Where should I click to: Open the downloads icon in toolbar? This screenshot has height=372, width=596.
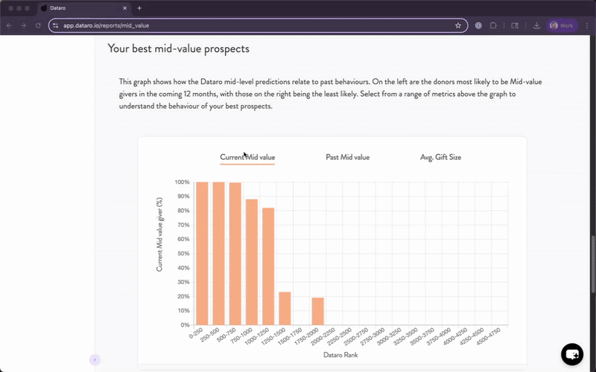click(536, 25)
